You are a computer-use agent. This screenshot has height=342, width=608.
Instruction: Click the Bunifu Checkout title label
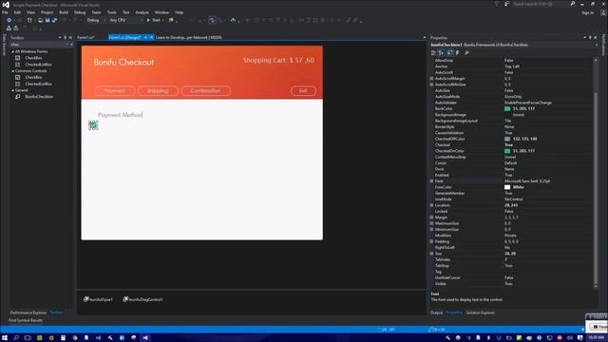click(x=123, y=62)
